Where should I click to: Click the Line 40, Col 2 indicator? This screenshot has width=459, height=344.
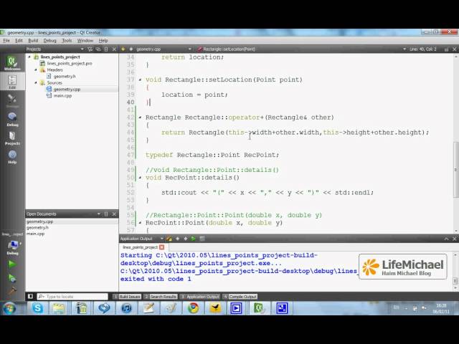[423, 49]
